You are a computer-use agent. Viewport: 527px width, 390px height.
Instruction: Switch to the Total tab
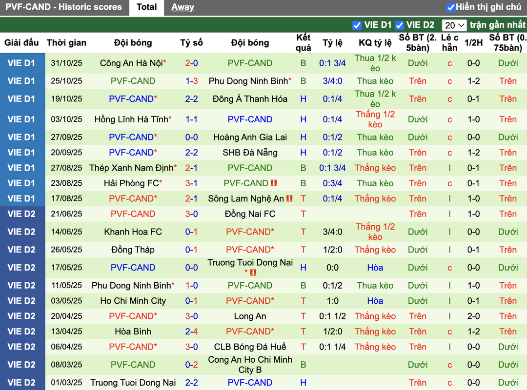tap(146, 7)
